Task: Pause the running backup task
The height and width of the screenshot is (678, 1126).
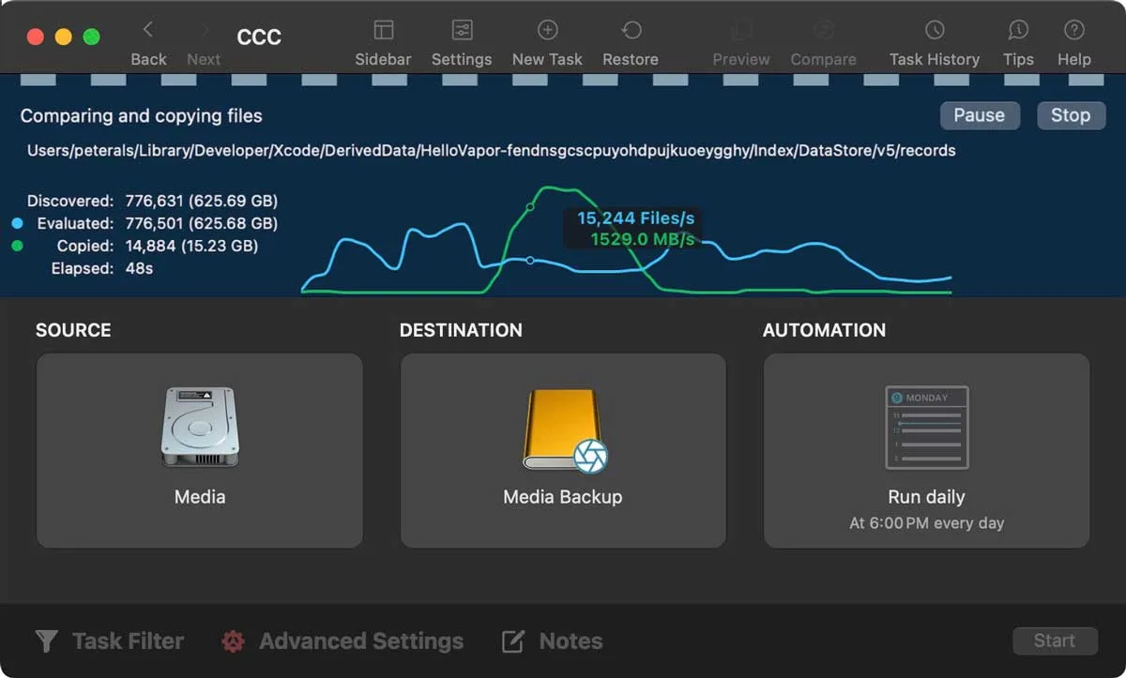Action: (x=980, y=115)
